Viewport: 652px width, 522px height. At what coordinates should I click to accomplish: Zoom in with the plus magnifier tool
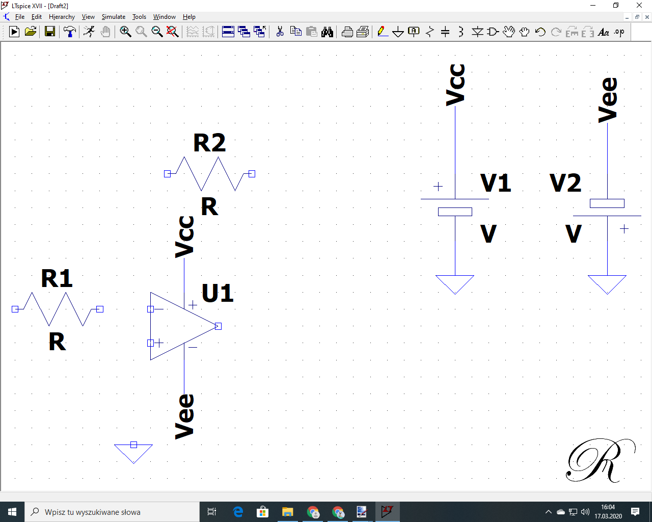125,32
